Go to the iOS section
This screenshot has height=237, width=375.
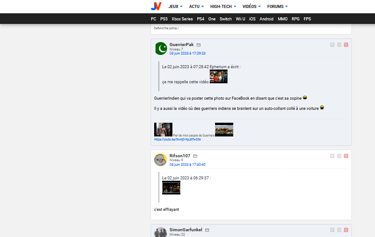pyautogui.click(x=252, y=19)
